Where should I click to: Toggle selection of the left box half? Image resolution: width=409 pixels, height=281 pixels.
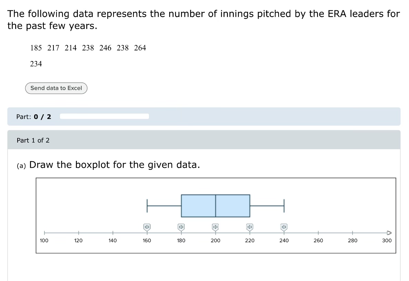[x=198, y=205]
